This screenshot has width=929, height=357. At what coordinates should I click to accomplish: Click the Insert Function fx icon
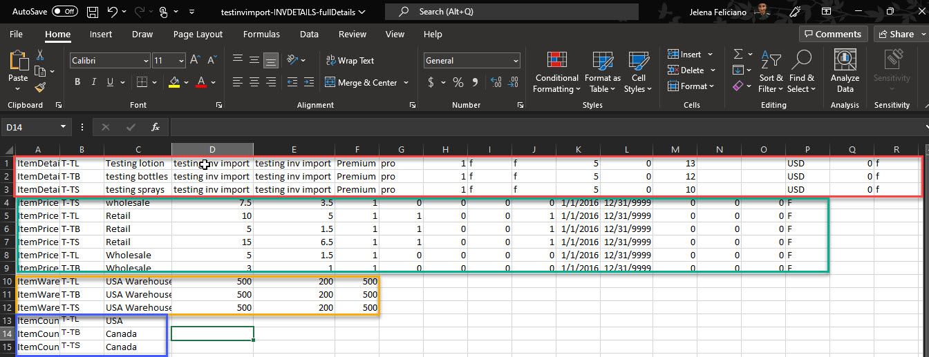click(x=156, y=127)
